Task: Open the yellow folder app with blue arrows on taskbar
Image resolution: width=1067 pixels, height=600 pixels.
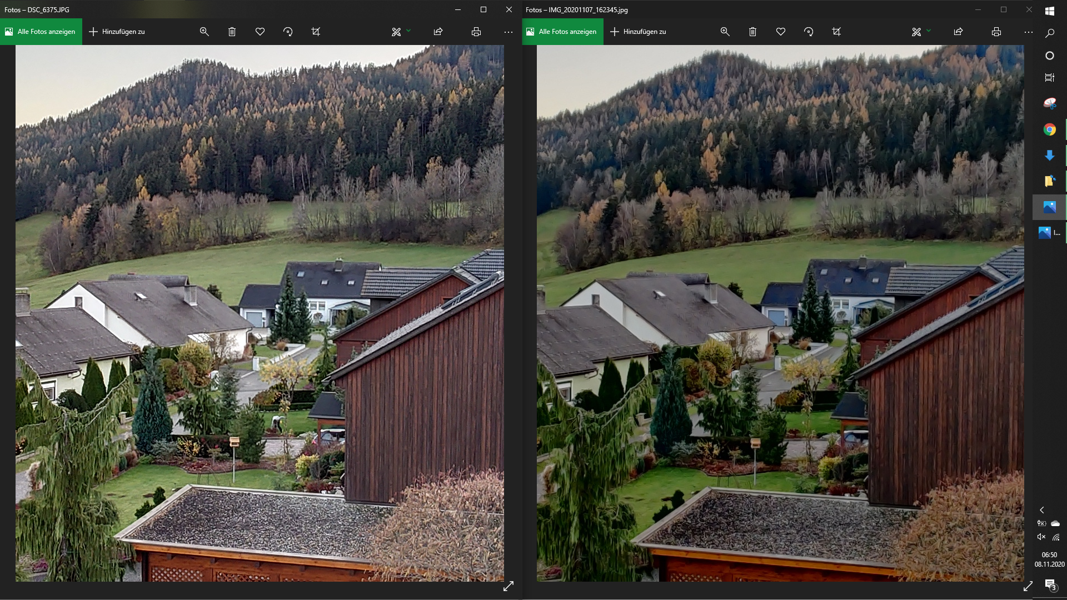Action: pos(1050,181)
